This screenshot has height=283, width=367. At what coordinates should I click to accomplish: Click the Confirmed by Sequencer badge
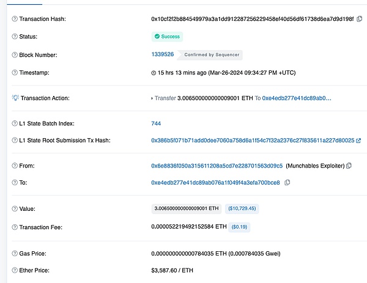pyautogui.click(x=210, y=55)
